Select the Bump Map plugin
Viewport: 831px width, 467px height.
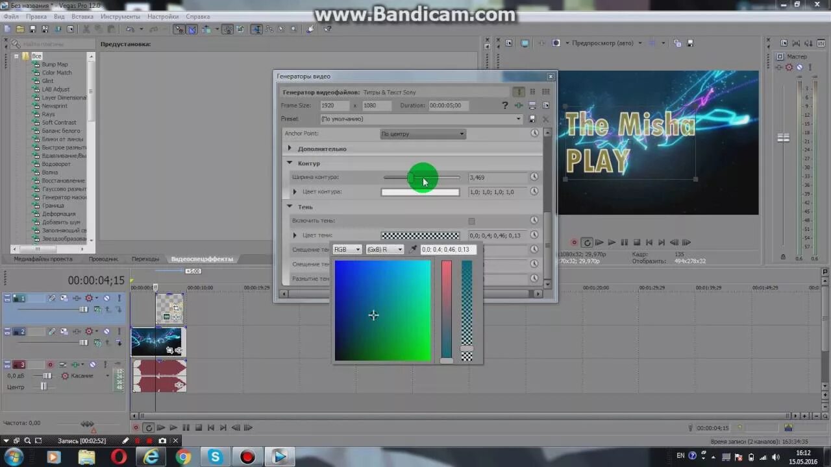point(55,64)
